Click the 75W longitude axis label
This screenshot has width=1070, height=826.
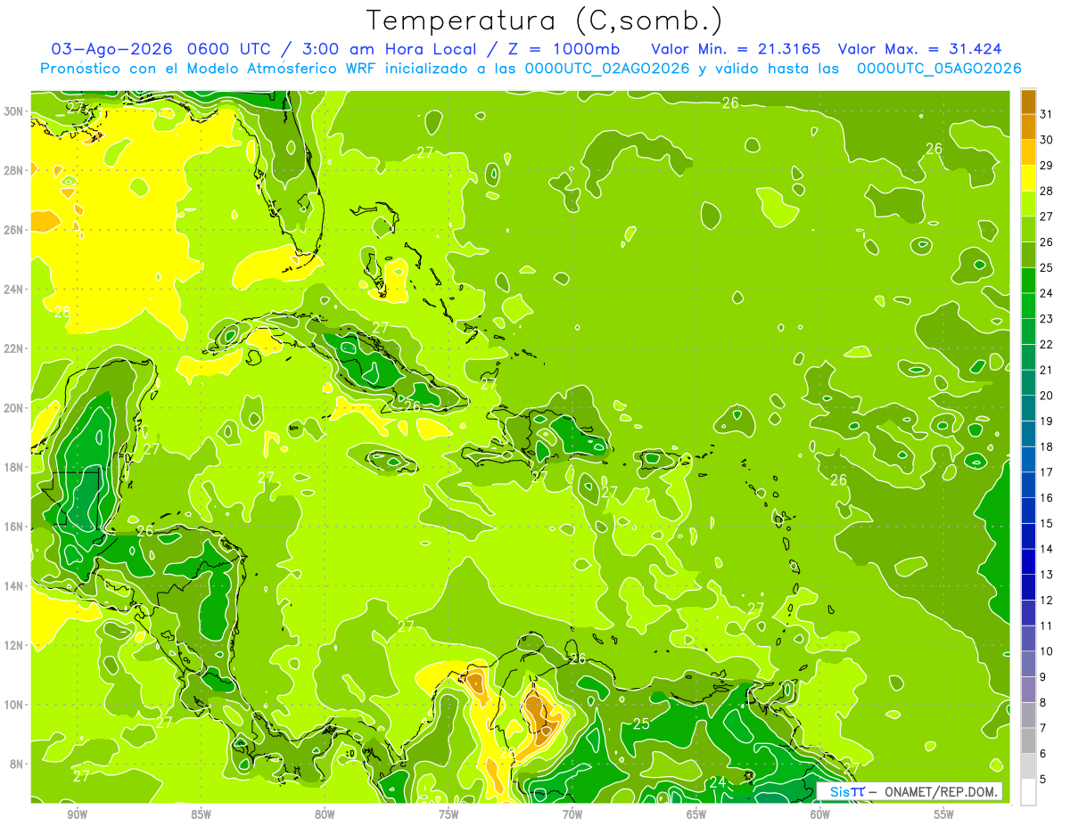(x=449, y=814)
